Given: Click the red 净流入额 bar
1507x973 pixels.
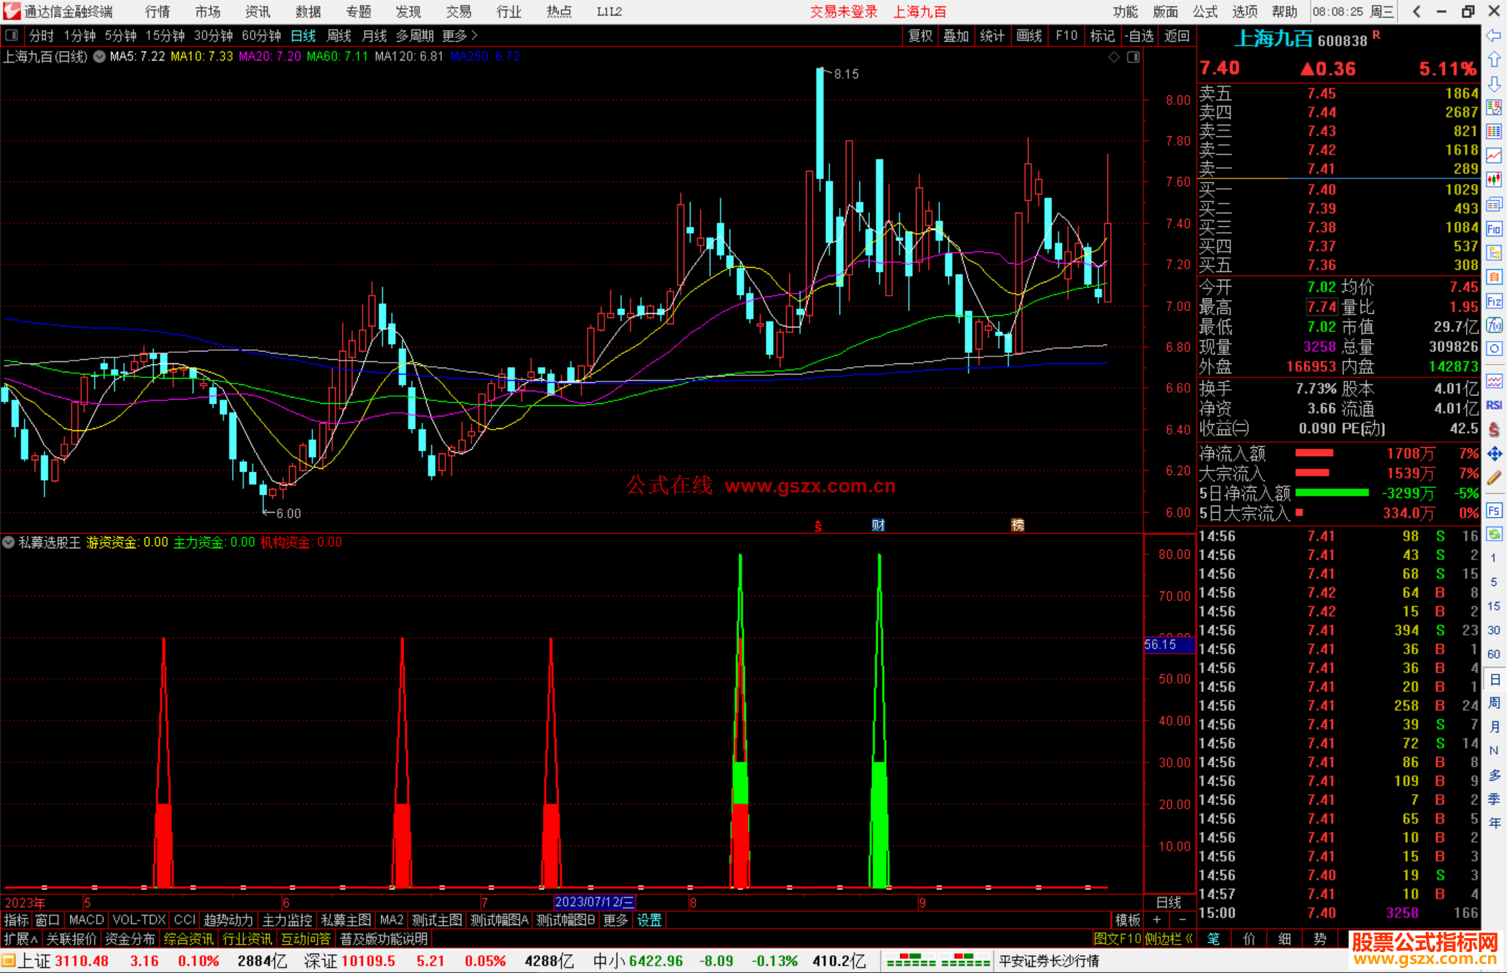Looking at the screenshot, I should click(1314, 453).
